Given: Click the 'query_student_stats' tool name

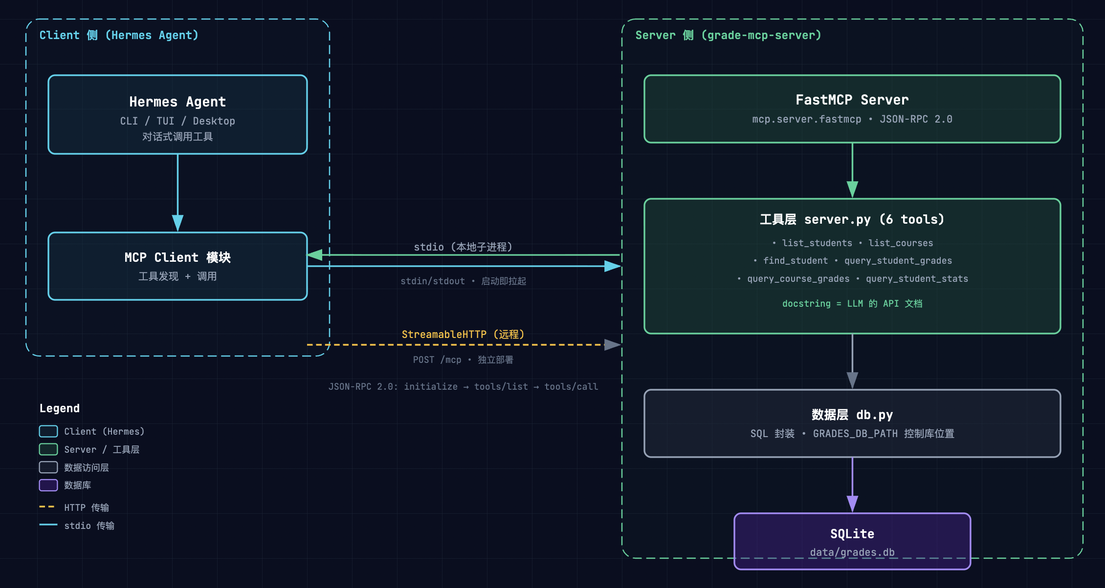Looking at the screenshot, I should tap(917, 279).
